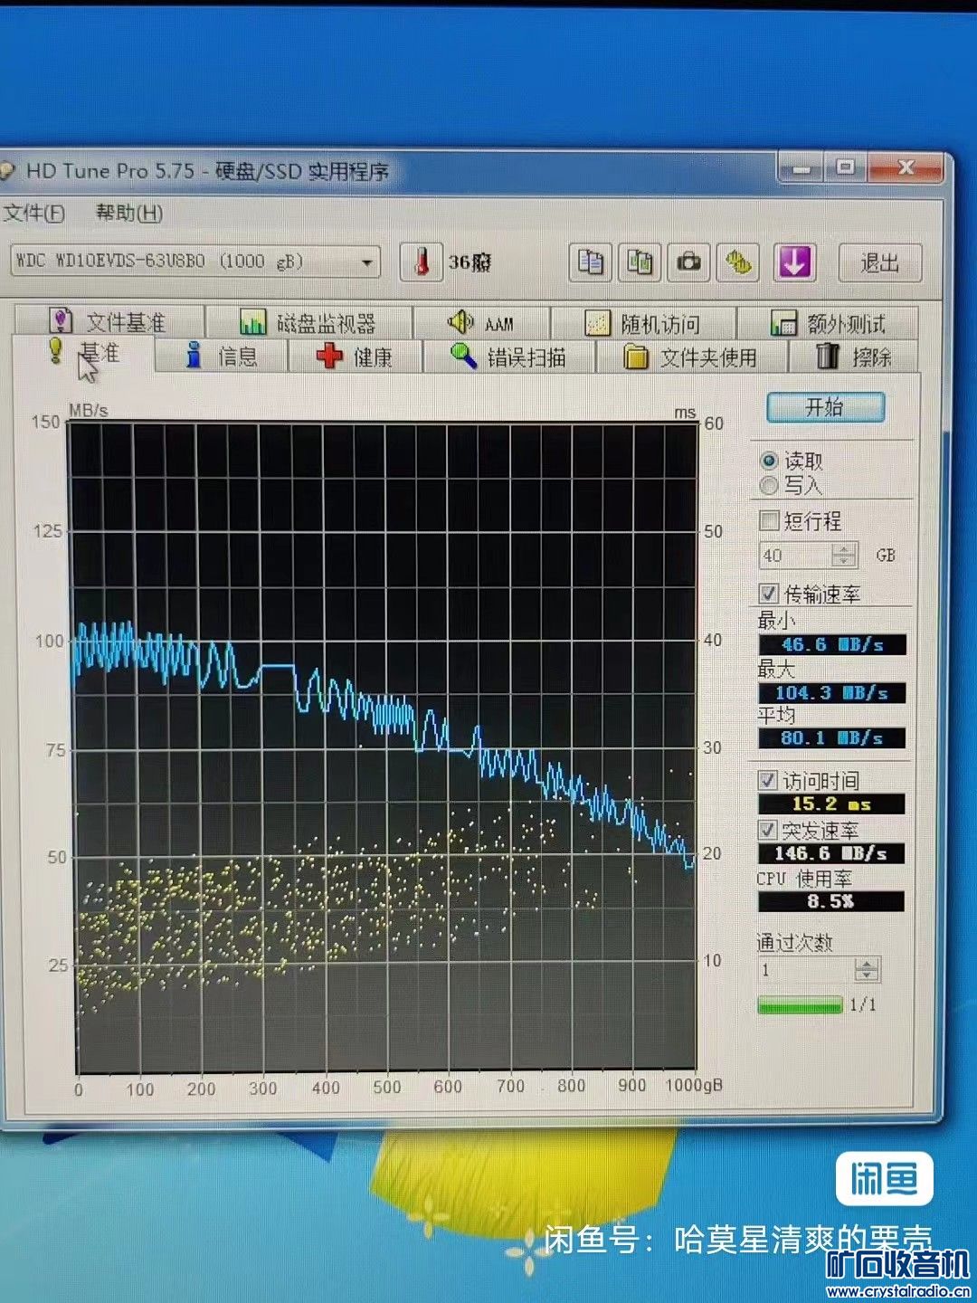Select the 写入 write radio button
This screenshot has width=977, height=1303.
pos(769,486)
